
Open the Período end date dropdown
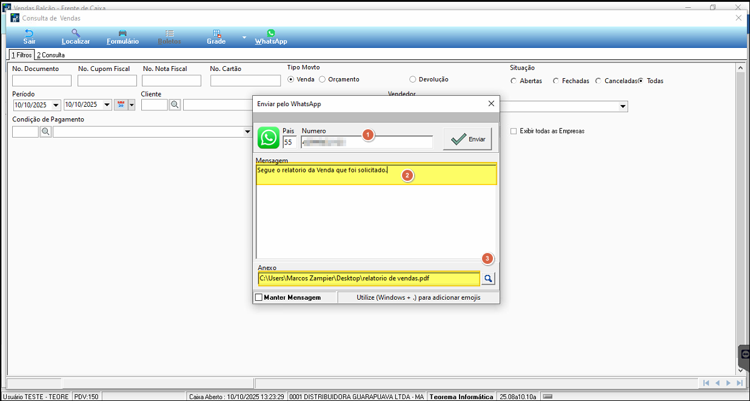tap(107, 105)
